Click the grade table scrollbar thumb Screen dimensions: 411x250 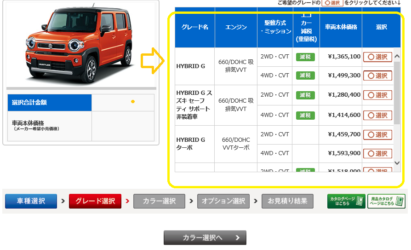pos(397,93)
